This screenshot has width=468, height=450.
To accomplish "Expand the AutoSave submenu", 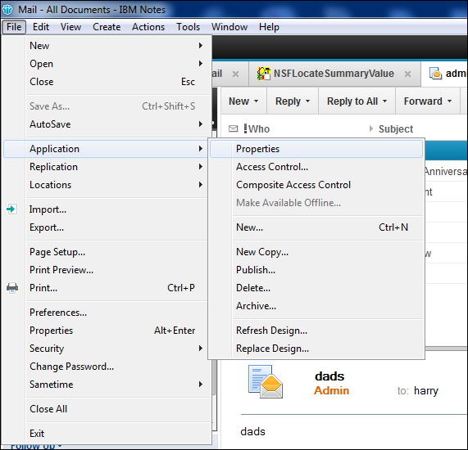I will [201, 124].
